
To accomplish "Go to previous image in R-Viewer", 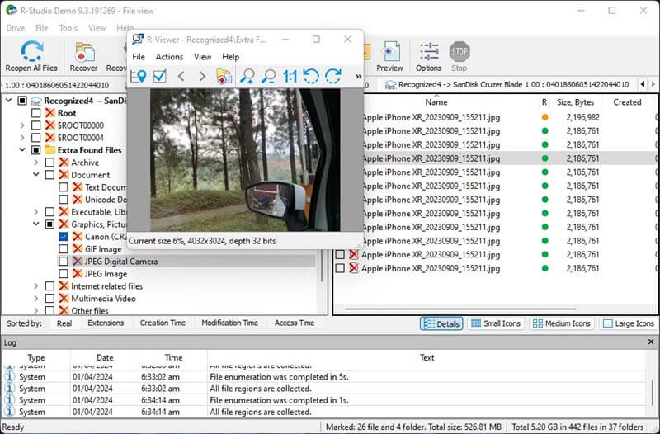I will pyautogui.click(x=181, y=76).
